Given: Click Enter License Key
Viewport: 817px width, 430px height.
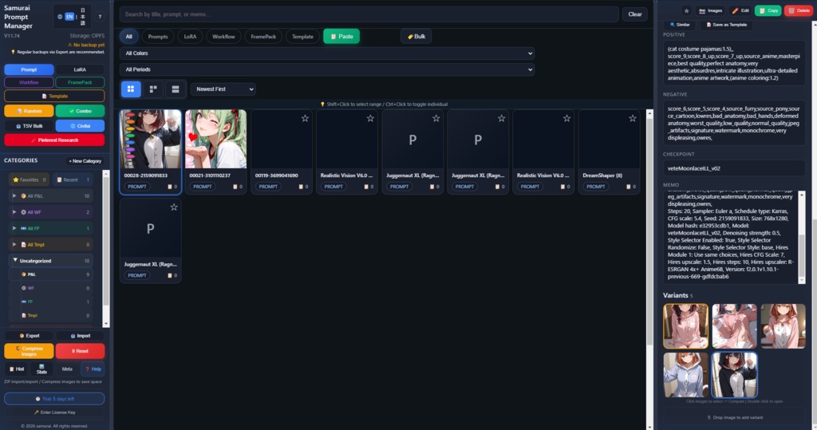Looking at the screenshot, I should click(54, 412).
